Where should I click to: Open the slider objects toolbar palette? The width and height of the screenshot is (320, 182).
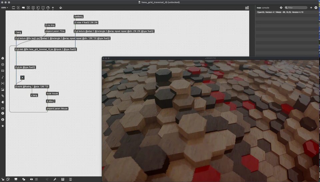(43, 8)
